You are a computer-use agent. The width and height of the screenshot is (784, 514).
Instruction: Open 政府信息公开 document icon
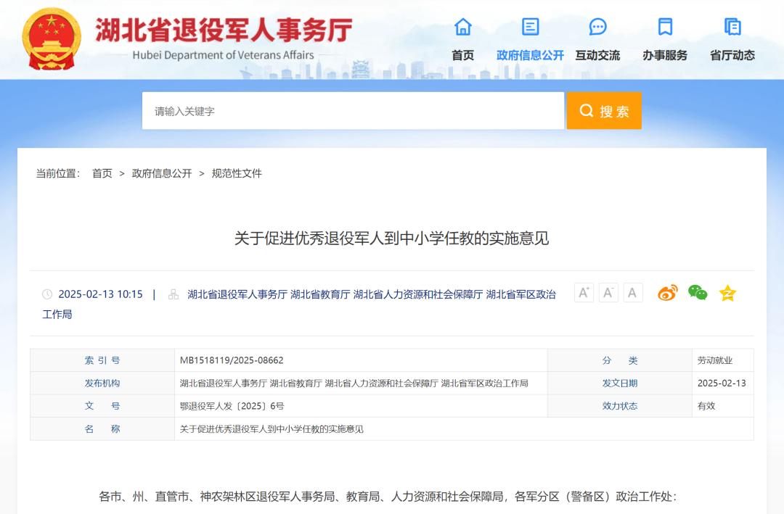point(530,28)
